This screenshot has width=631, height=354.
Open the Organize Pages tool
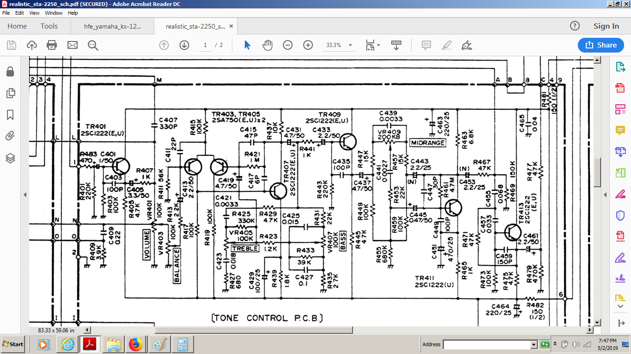(620, 173)
